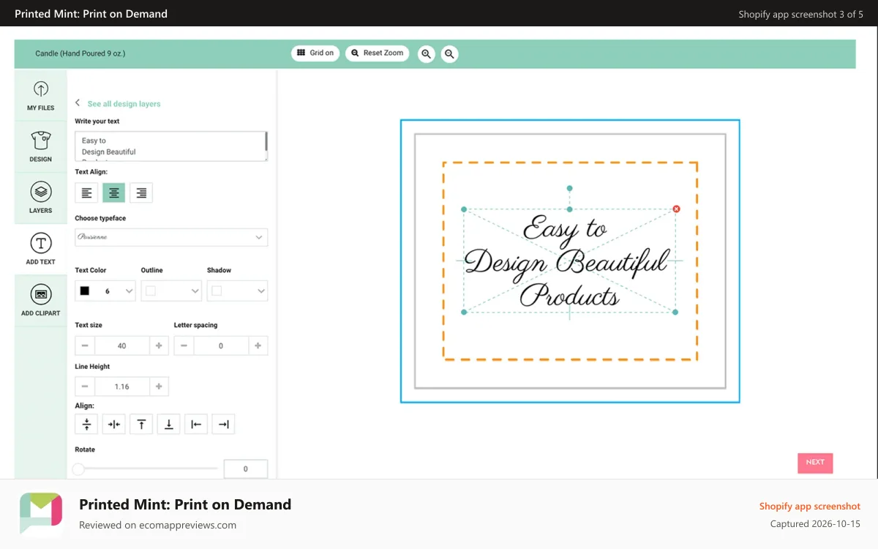Decrease text size with minus button
Screen dimensions: 878x549
pyautogui.click(x=85, y=346)
